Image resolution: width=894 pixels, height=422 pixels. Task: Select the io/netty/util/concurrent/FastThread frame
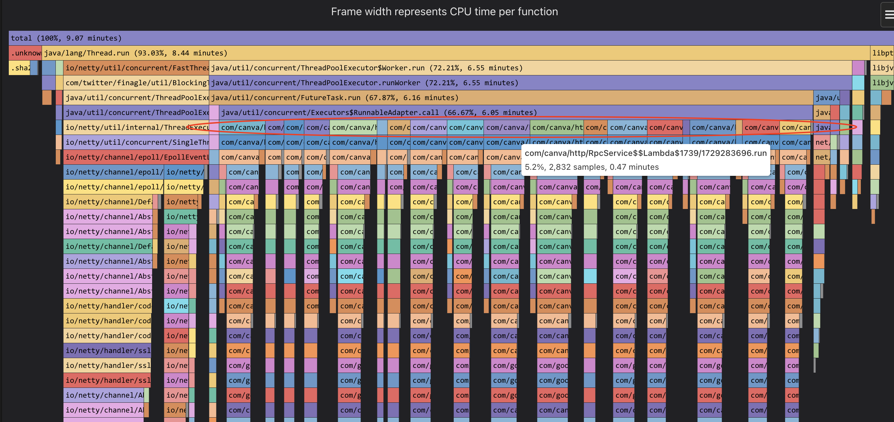135,68
